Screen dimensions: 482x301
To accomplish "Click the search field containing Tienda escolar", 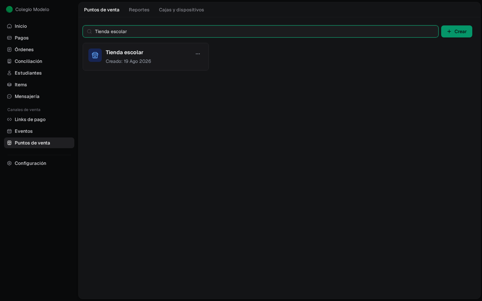I will pyautogui.click(x=260, y=31).
